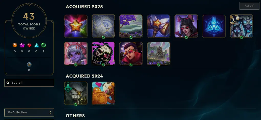Image resolution: width=261 pixels, height=120 pixels.
Task: Toggle the pink pentagon gem filter
Action: pyautogui.click(x=22, y=45)
